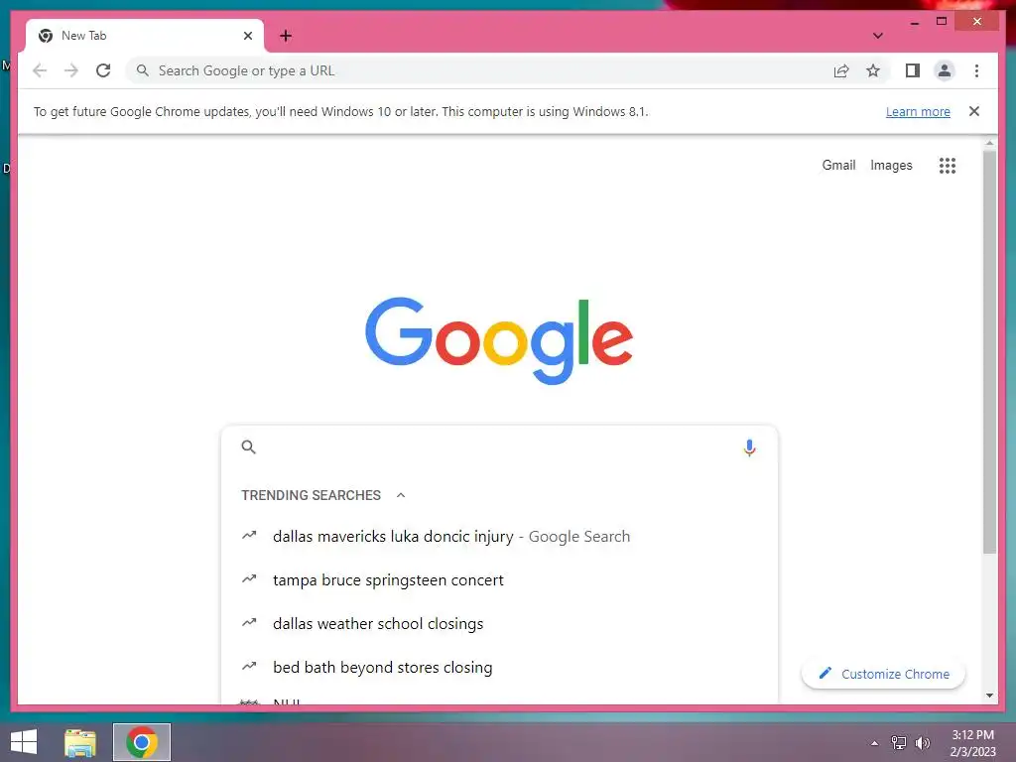The width and height of the screenshot is (1016, 762).
Task: Select tampa bruce springsteen concert suggestion
Action: (499, 579)
